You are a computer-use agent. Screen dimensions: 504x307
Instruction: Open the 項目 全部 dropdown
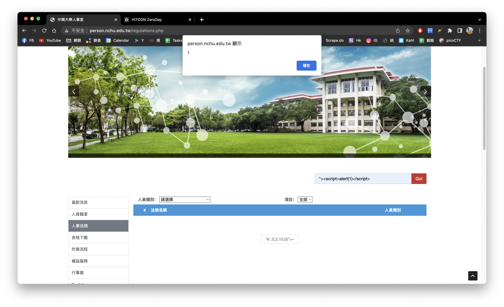pos(305,199)
